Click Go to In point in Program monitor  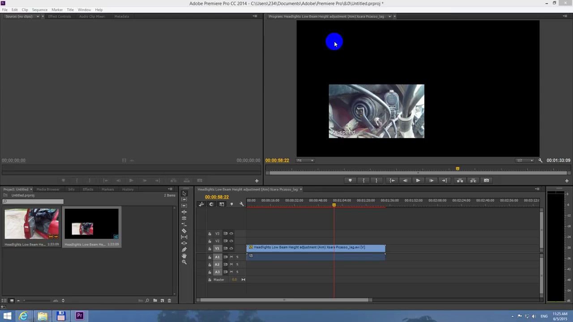pyautogui.click(x=392, y=180)
